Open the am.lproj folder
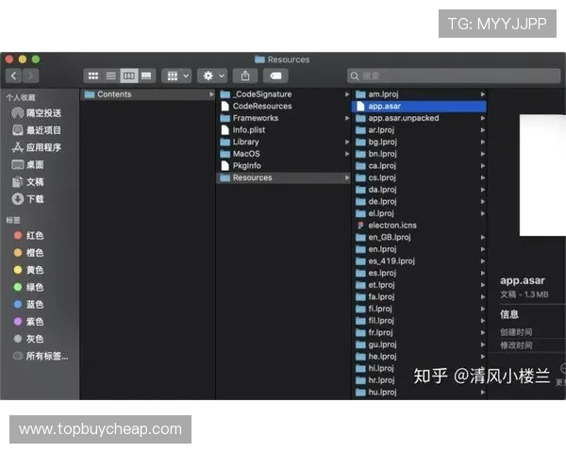Viewport: 566px width, 453px height. (419, 94)
